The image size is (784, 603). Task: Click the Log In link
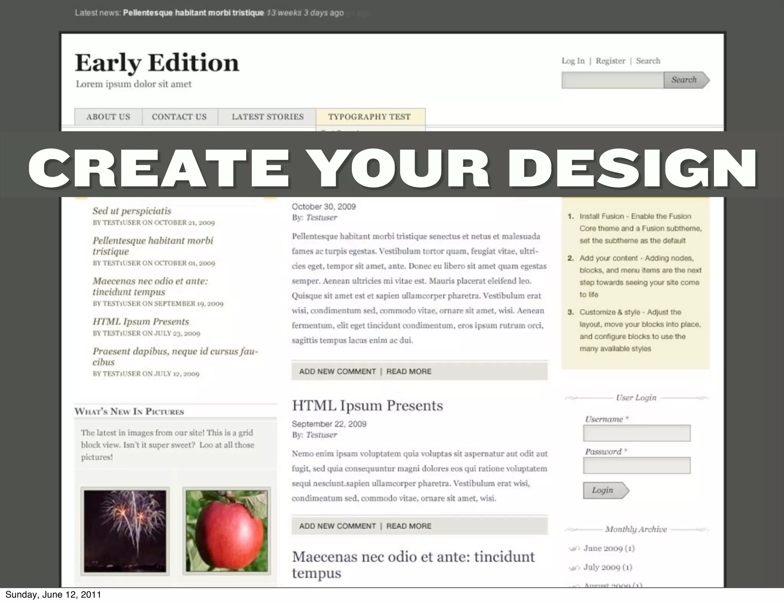pos(573,61)
